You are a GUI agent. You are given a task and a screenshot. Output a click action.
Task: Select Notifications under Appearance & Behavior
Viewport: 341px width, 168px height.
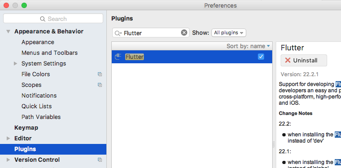click(x=39, y=96)
